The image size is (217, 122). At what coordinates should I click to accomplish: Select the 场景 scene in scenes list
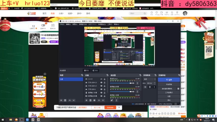(71, 79)
